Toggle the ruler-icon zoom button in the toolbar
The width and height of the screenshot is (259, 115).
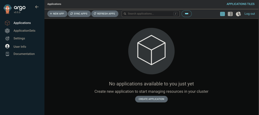click(x=187, y=14)
